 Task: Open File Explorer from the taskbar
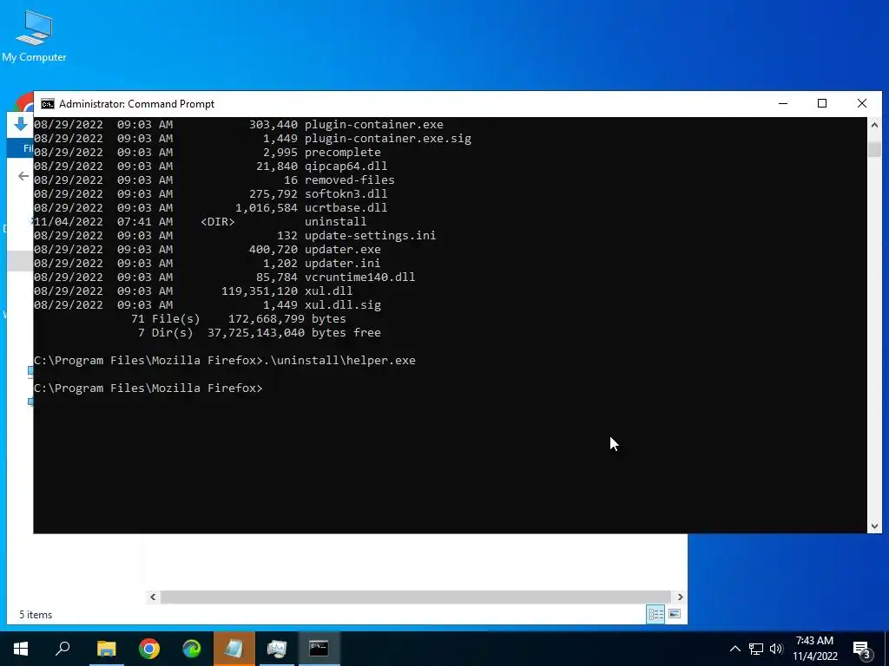click(106, 649)
